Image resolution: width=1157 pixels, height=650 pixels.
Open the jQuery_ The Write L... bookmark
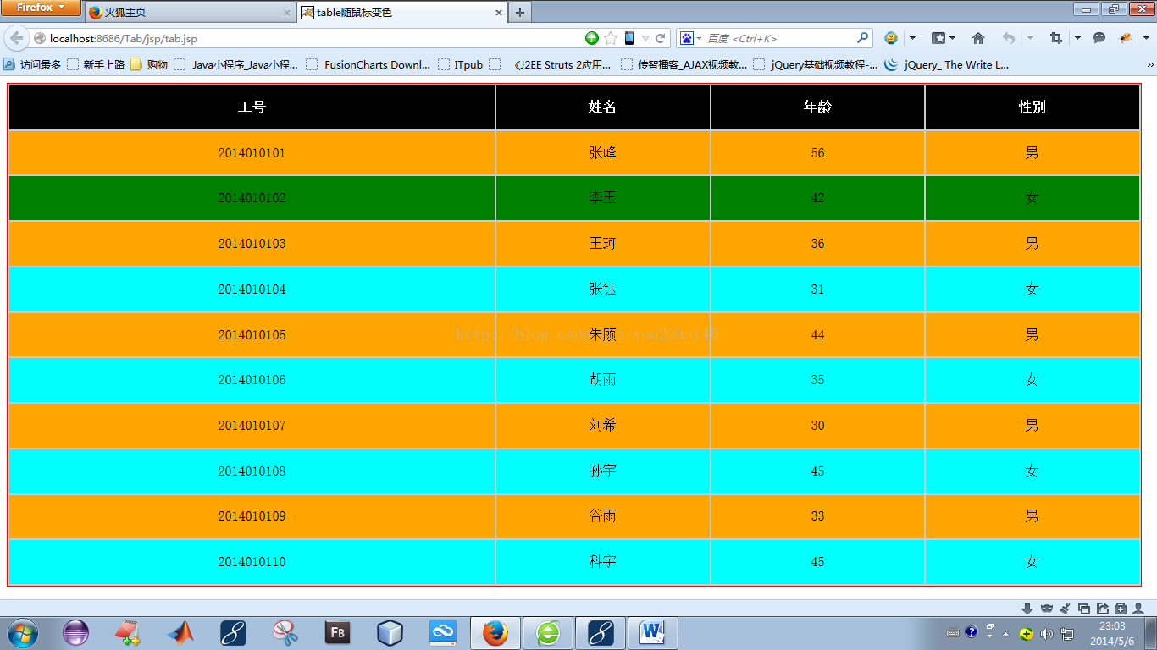coord(947,64)
